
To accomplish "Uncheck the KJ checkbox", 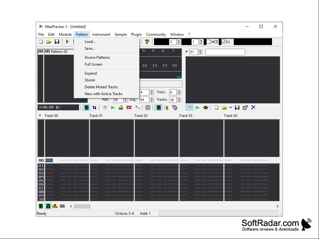I will 223,42.
